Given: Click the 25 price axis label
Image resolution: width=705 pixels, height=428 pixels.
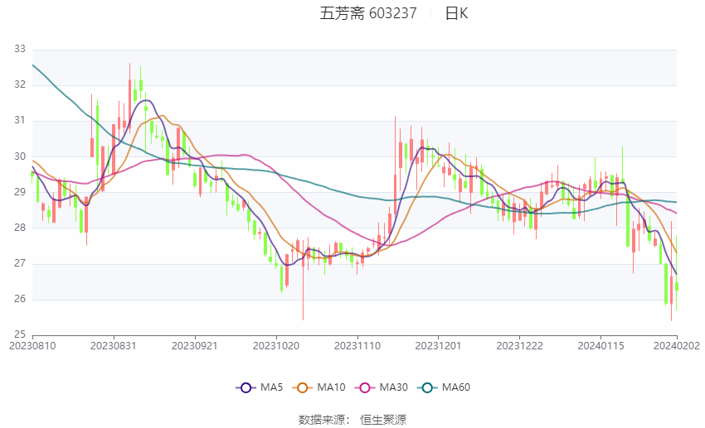Looking at the screenshot, I should (20, 334).
